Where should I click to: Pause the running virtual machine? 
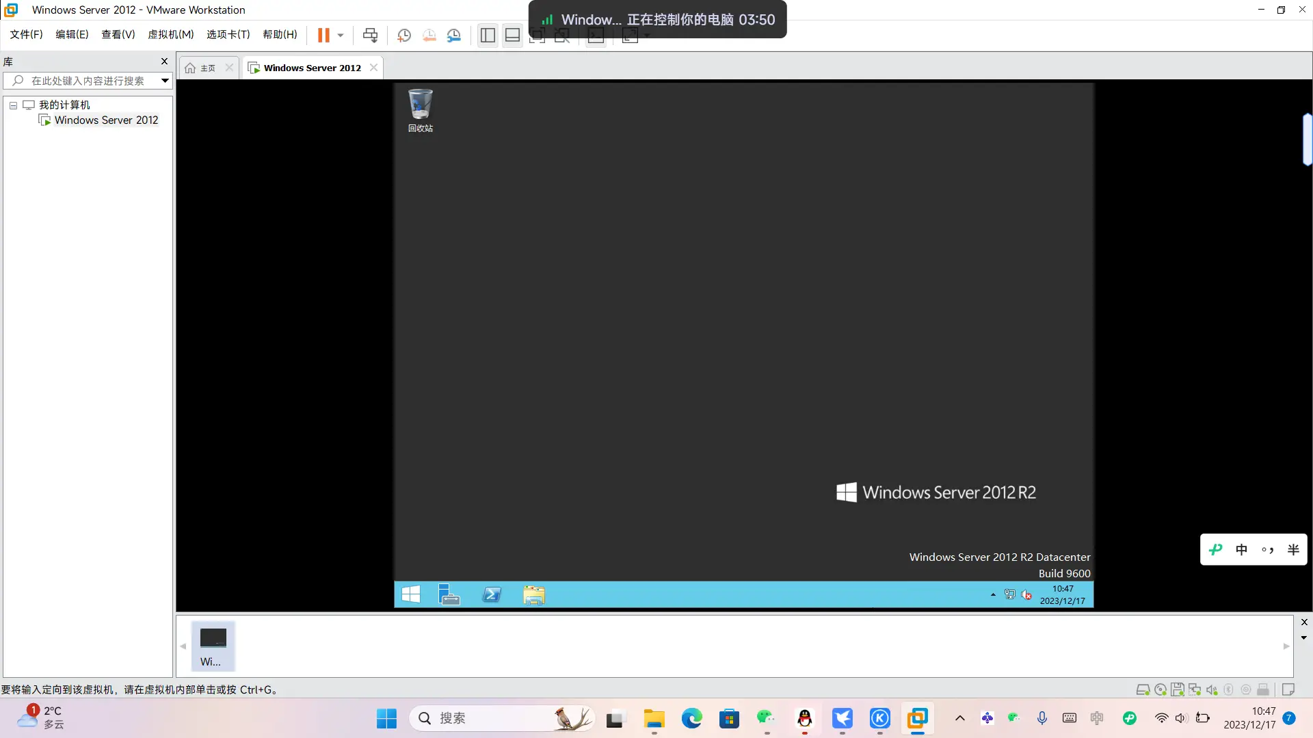click(325, 35)
